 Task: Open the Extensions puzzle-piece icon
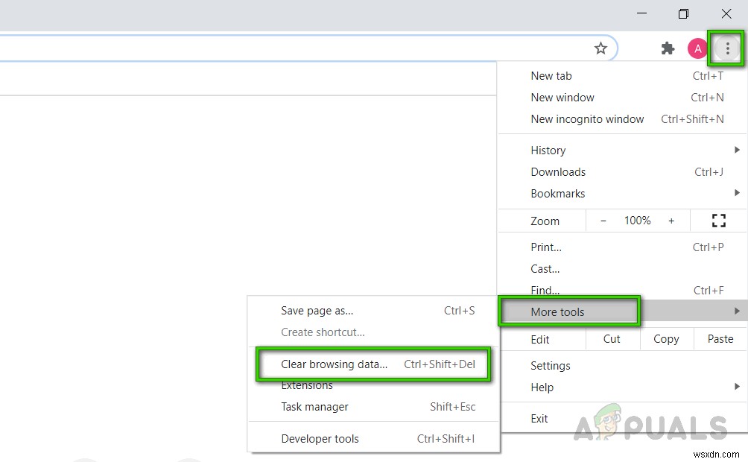point(668,48)
